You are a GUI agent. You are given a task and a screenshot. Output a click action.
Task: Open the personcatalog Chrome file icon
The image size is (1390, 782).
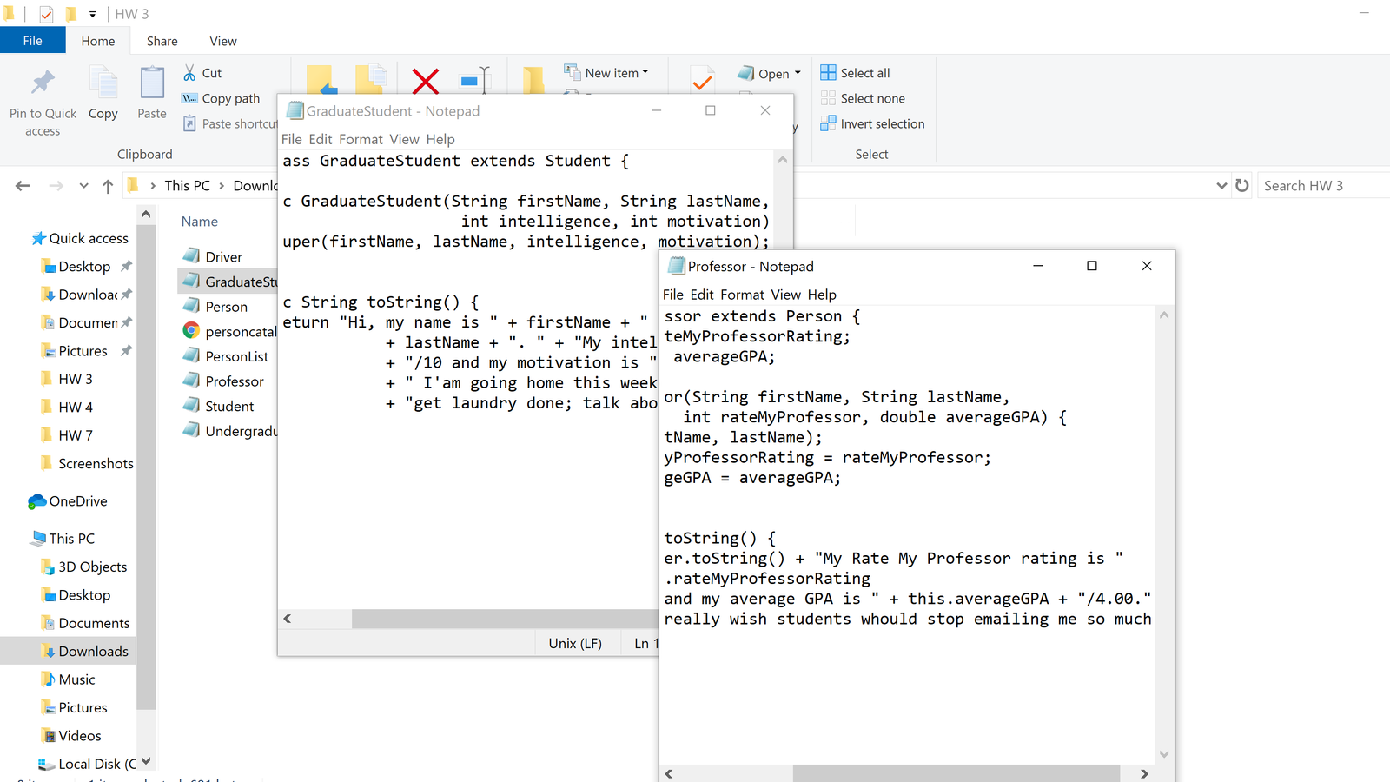coord(191,331)
